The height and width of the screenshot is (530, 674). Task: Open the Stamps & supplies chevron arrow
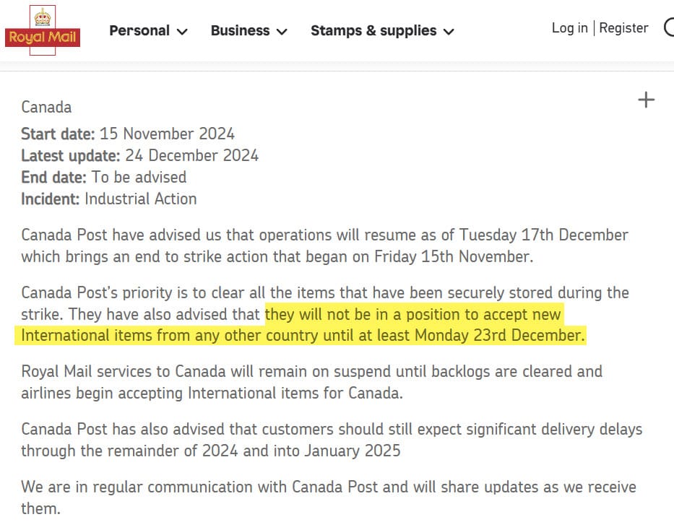point(449,32)
